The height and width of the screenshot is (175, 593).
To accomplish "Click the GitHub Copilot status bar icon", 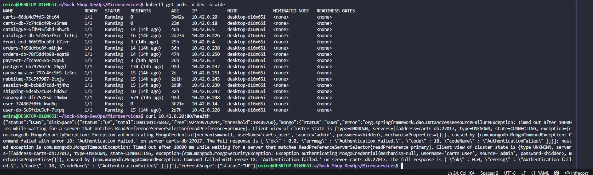I will (557, 173).
